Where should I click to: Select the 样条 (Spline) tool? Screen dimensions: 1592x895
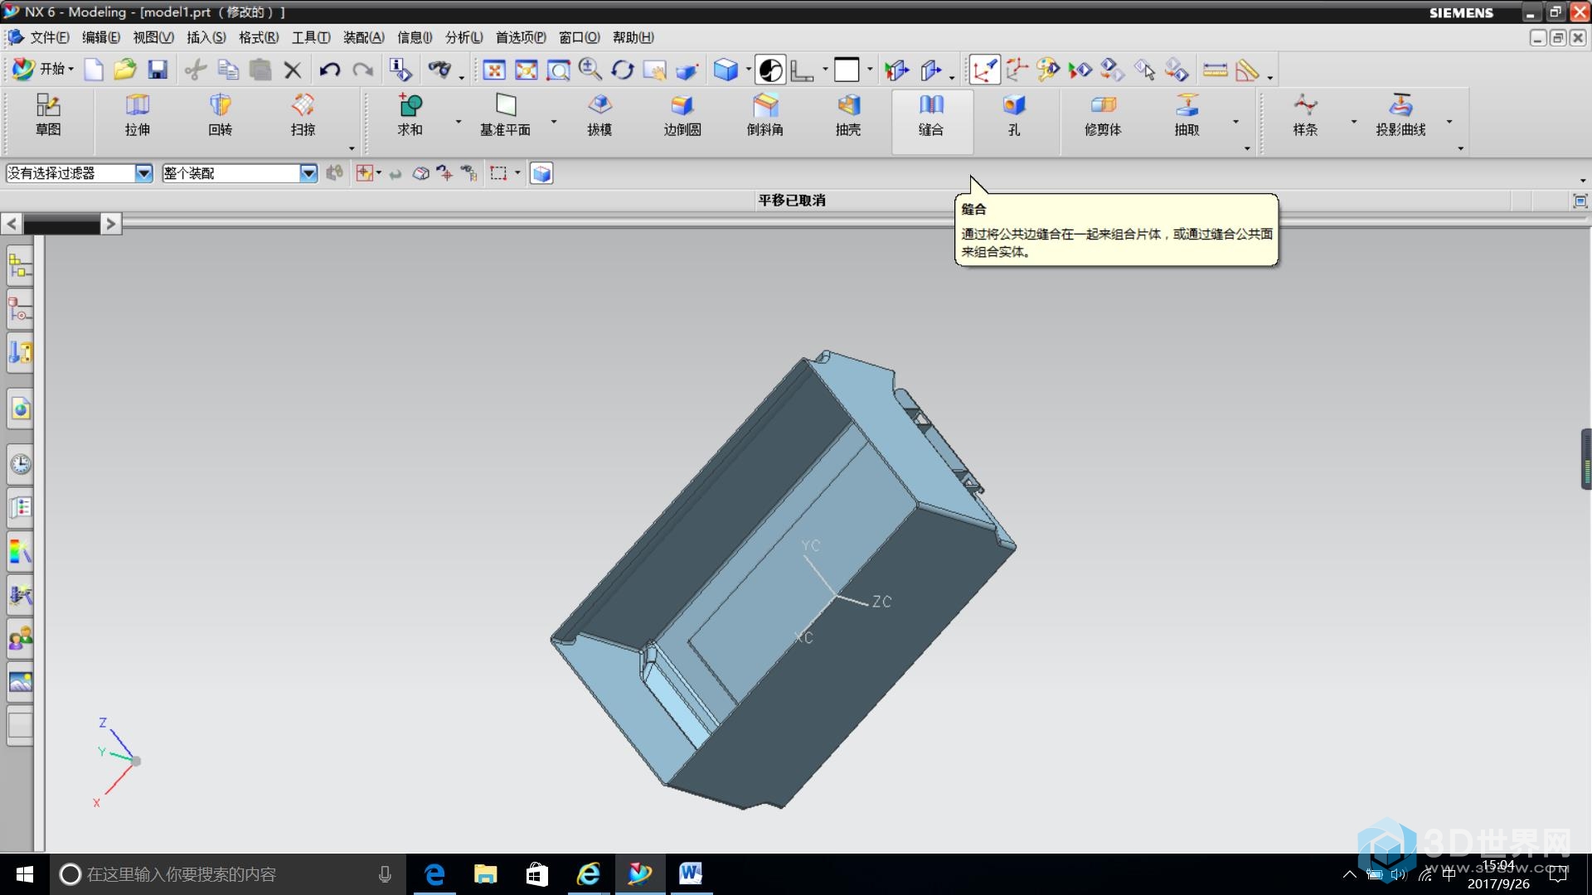(1305, 115)
